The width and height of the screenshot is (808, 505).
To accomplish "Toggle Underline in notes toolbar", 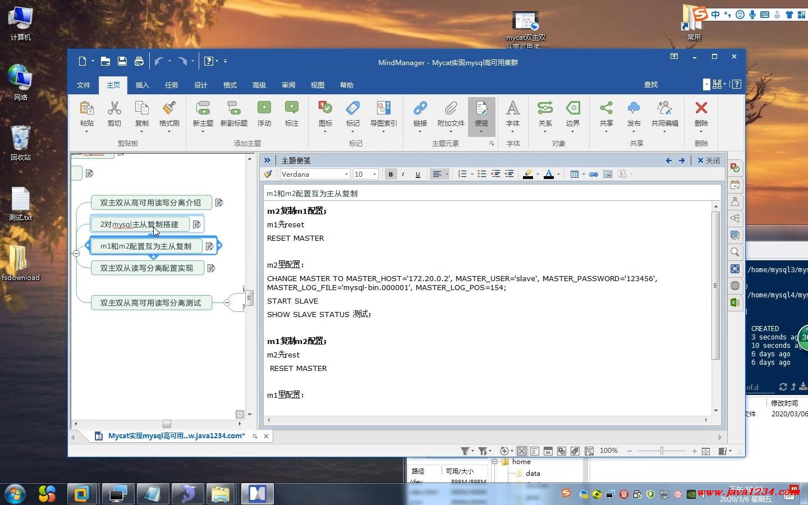I will pos(417,174).
